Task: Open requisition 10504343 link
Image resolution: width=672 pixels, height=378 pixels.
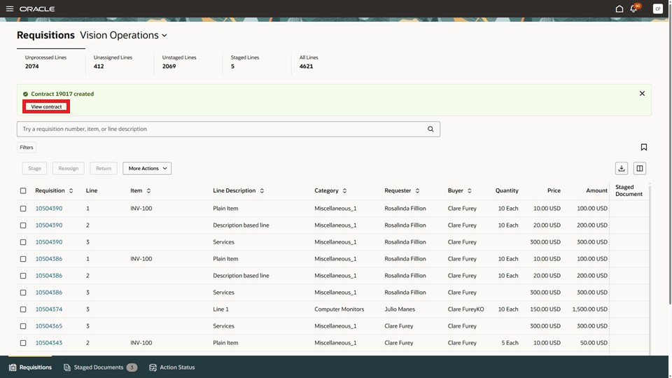Action: tap(49, 343)
